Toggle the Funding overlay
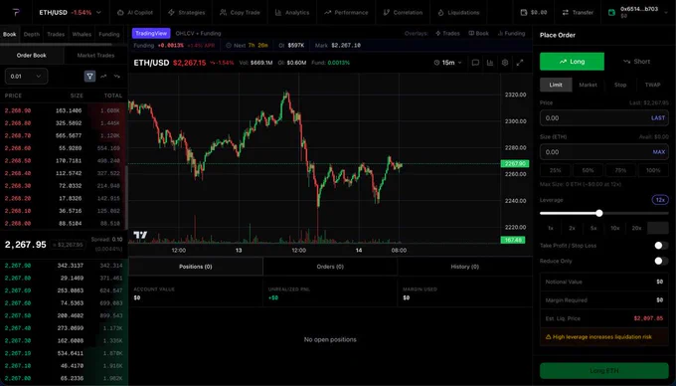Screen dimensions: 676x386 [511, 33]
